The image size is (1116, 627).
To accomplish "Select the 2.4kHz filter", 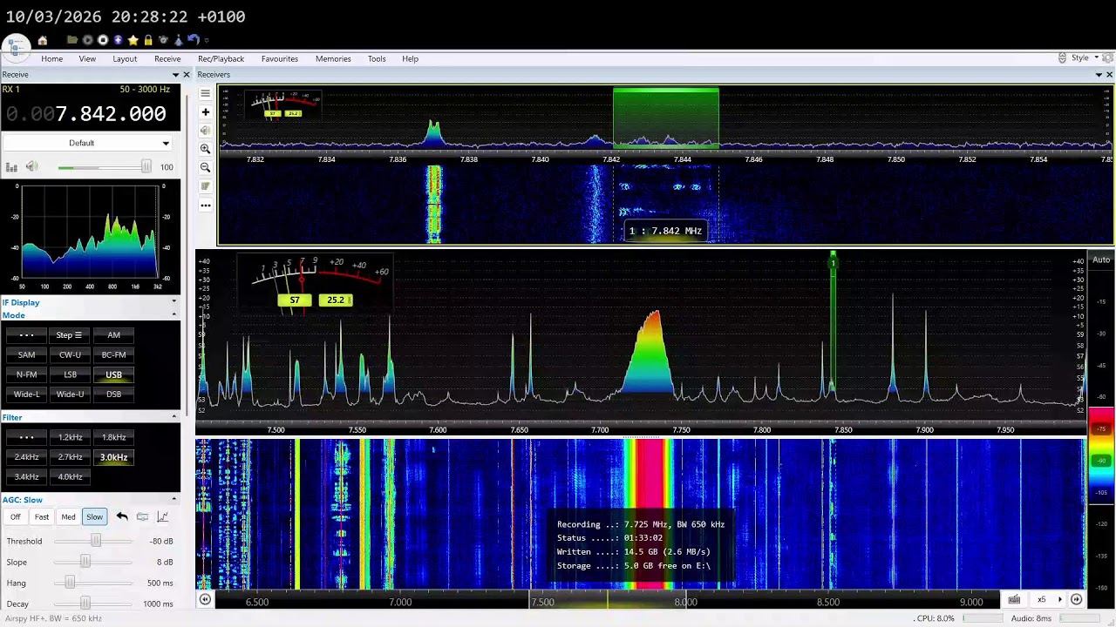I will pos(26,457).
